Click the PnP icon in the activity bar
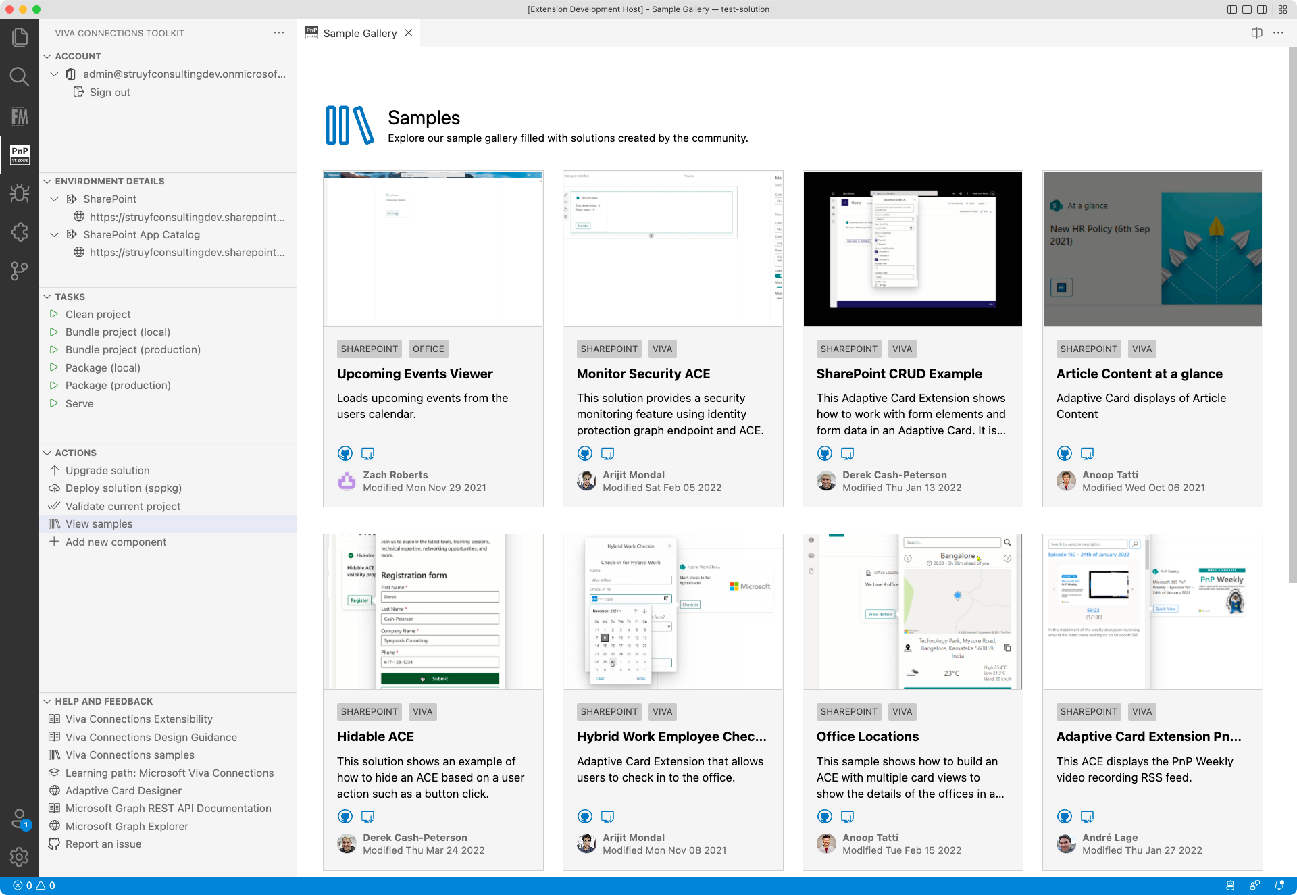The image size is (1297, 895). (21, 155)
